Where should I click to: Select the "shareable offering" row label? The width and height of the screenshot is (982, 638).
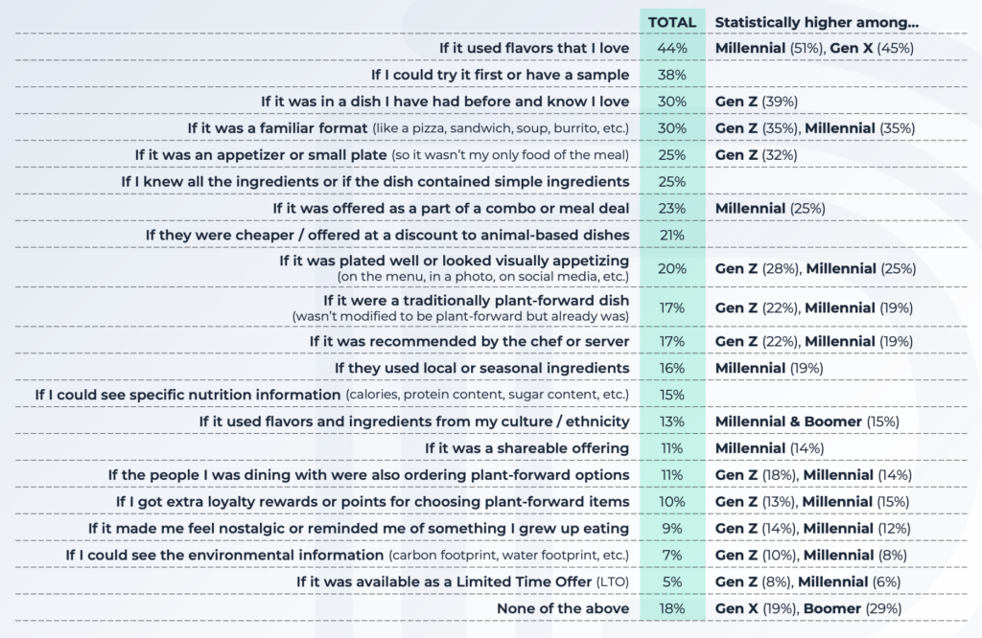click(x=526, y=448)
